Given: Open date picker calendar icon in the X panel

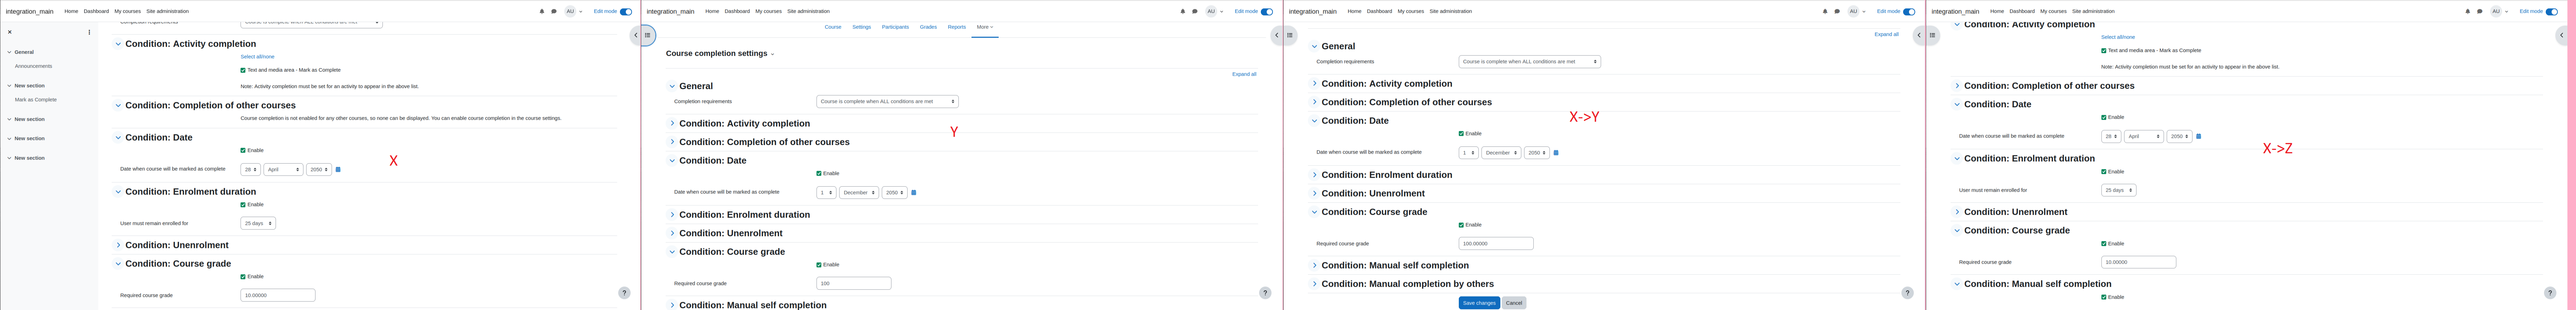Looking at the screenshot, I should [338, 169].
